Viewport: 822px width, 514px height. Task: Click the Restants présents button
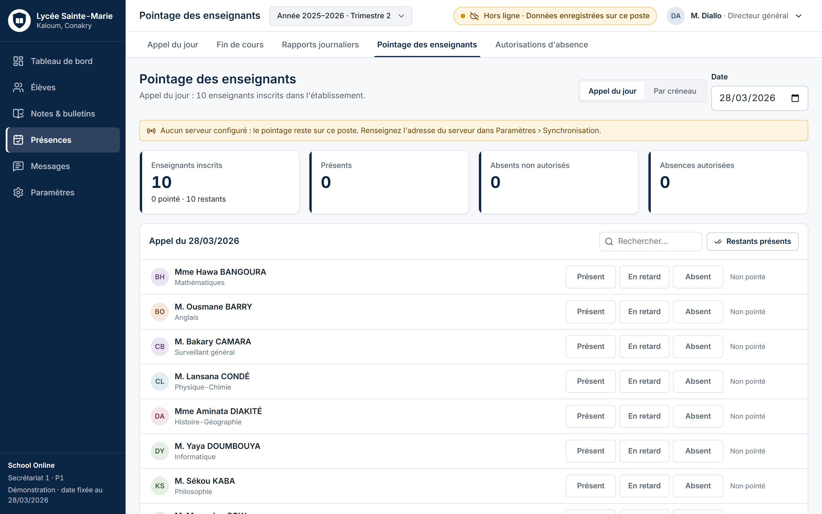[x=752, y=241]
